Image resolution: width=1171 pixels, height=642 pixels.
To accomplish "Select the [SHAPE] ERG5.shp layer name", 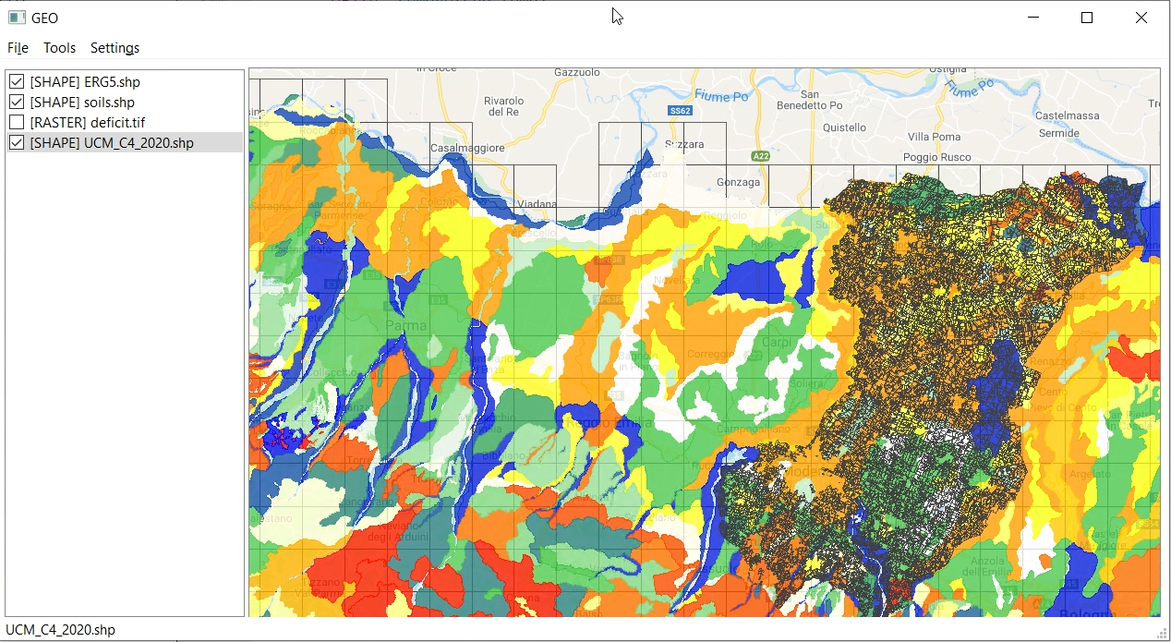I will tap(85, 82).
